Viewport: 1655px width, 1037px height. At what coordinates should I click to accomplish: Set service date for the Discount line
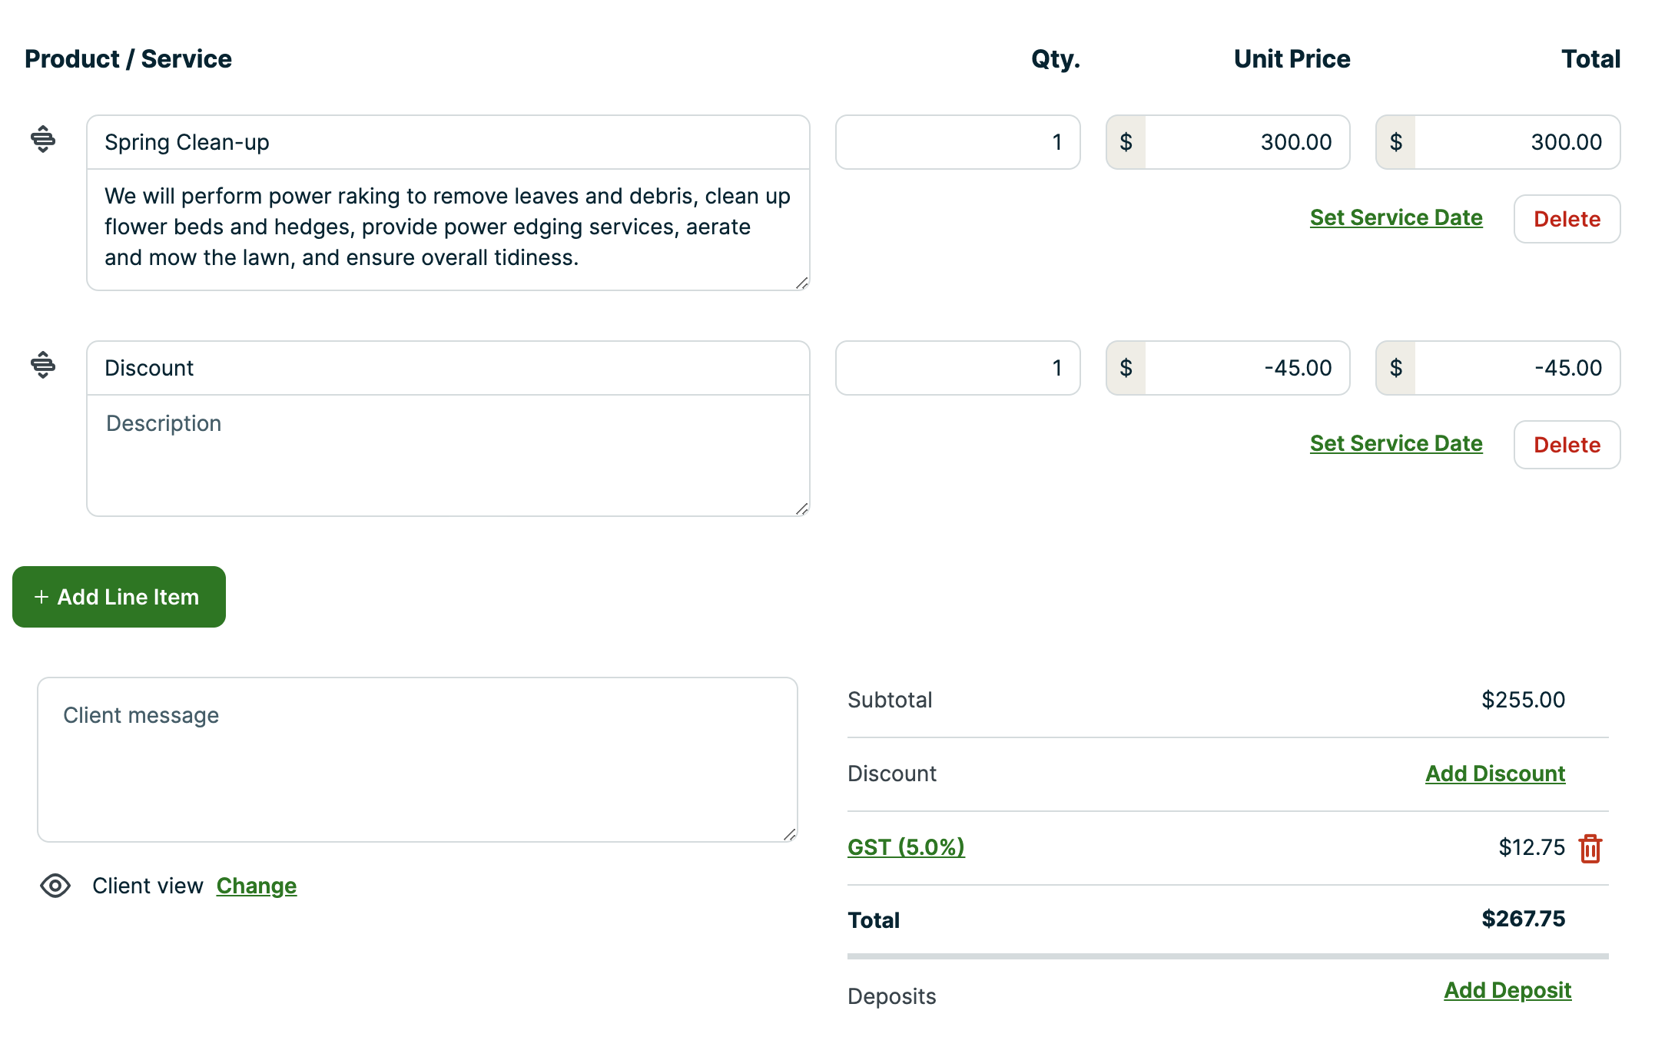[1395, 443]
